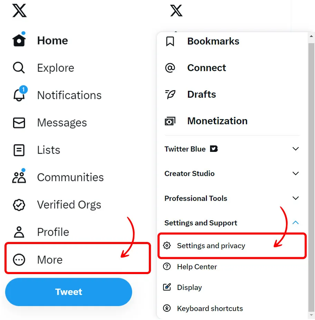Image resolution: width=315 pixels, height=320 pixels.
Task: Click the Tweet button
Action: (x=68, y=292)
